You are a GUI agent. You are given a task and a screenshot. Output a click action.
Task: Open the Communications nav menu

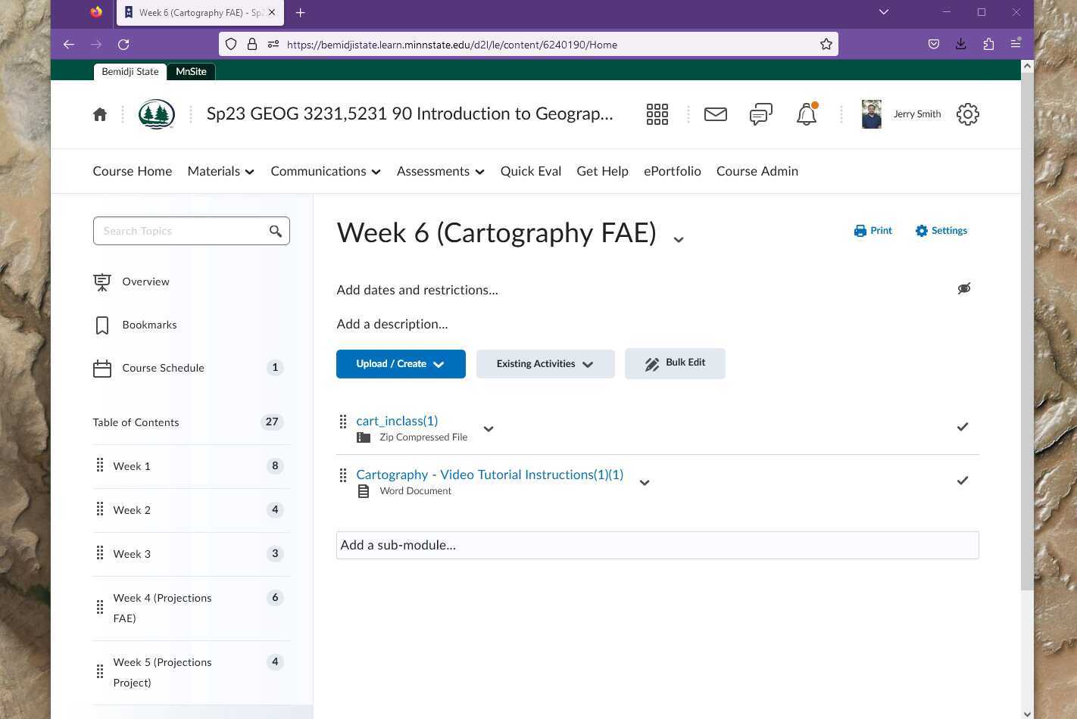point(325,171)
